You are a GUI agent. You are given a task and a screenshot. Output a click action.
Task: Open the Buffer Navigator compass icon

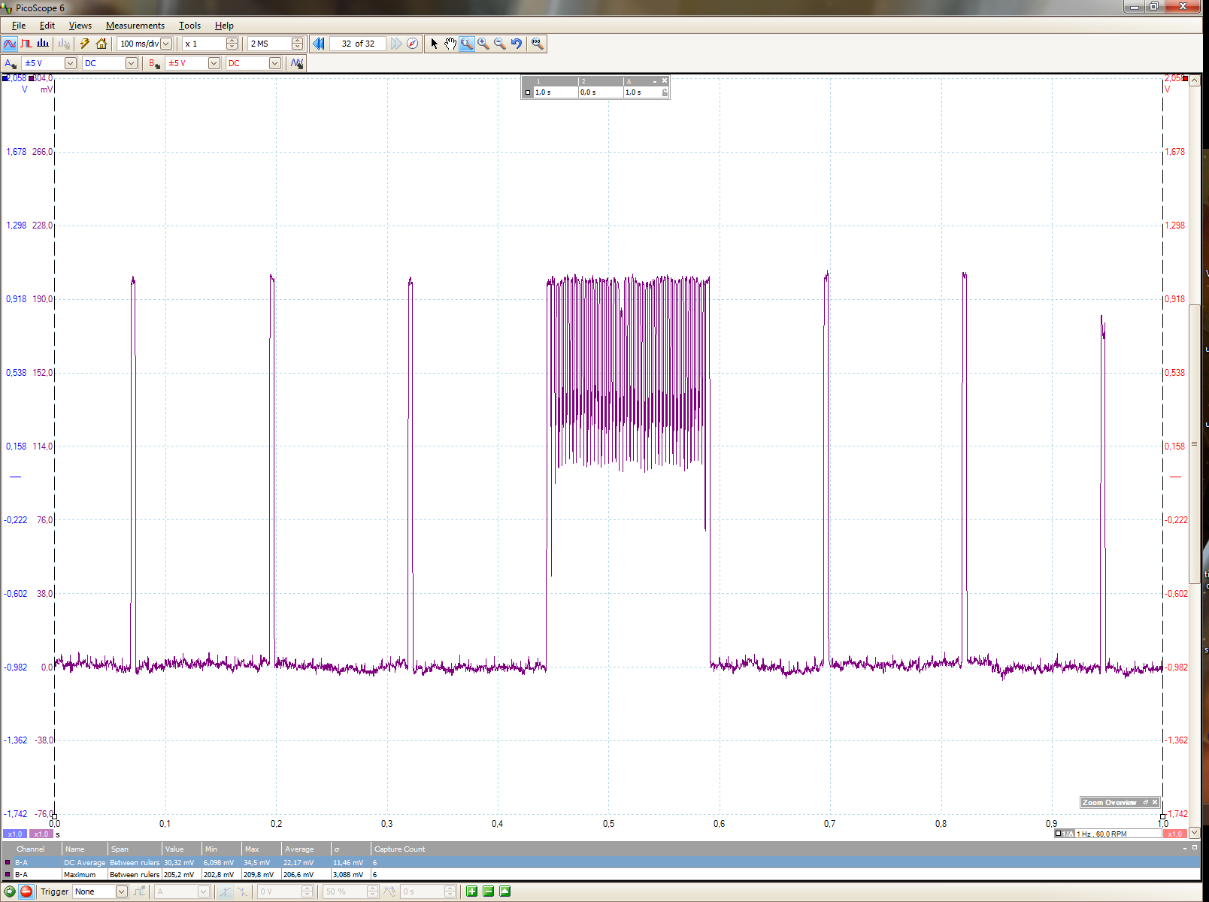tap(413, 44)
